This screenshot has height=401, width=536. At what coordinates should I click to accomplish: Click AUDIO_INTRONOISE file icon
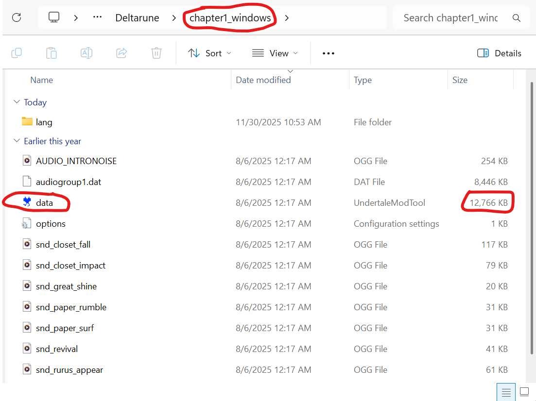coord(27,160)
